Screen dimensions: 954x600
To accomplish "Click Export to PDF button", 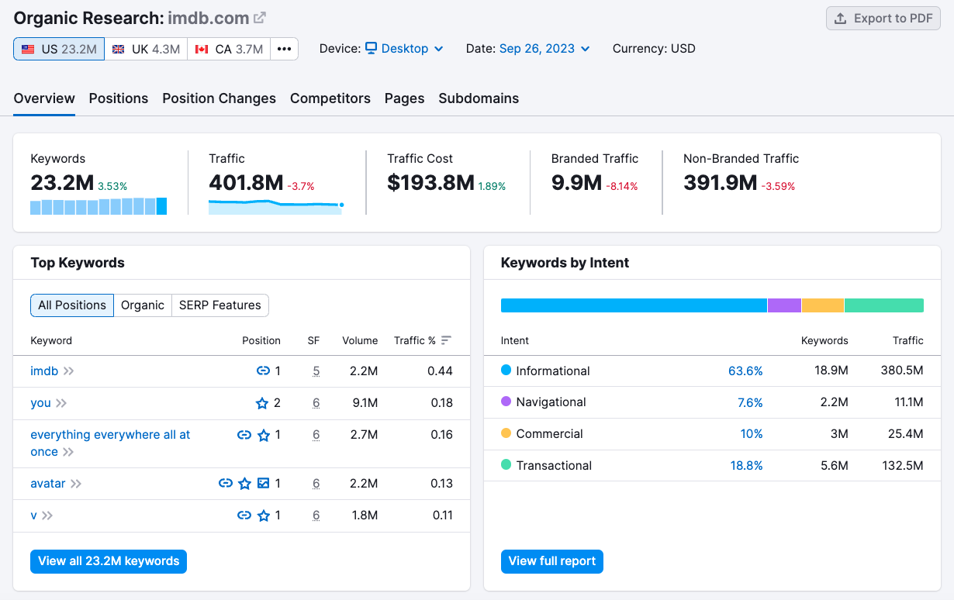I will pyautogui.click(x=883, y=19).
